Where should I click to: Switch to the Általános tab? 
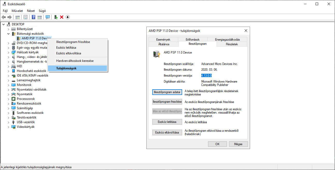click(x=164, y=44)
